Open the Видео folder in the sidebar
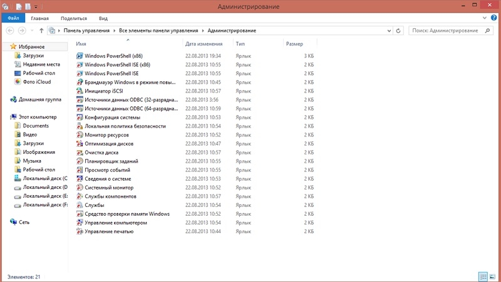 pos(29,134)
